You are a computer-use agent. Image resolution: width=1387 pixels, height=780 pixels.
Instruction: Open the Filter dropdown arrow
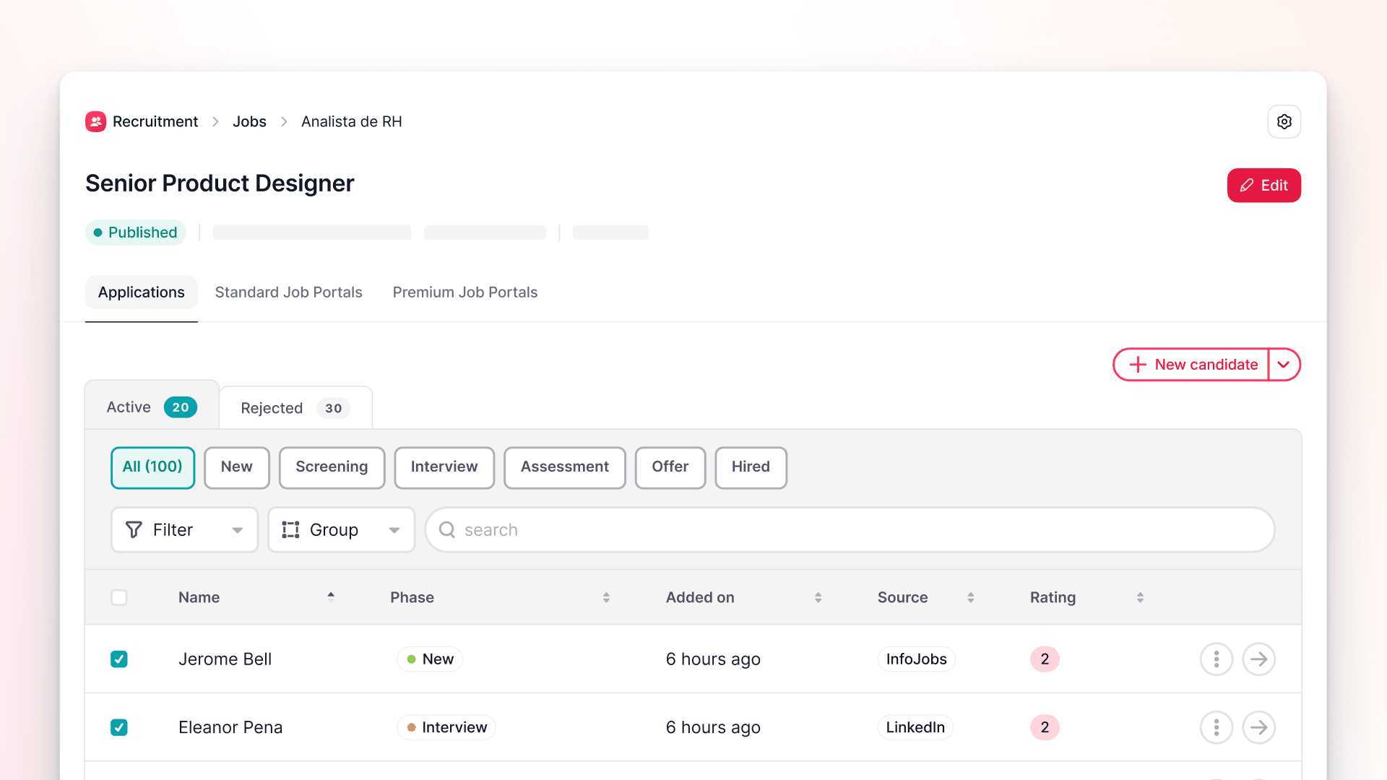(x=237, y=529)
